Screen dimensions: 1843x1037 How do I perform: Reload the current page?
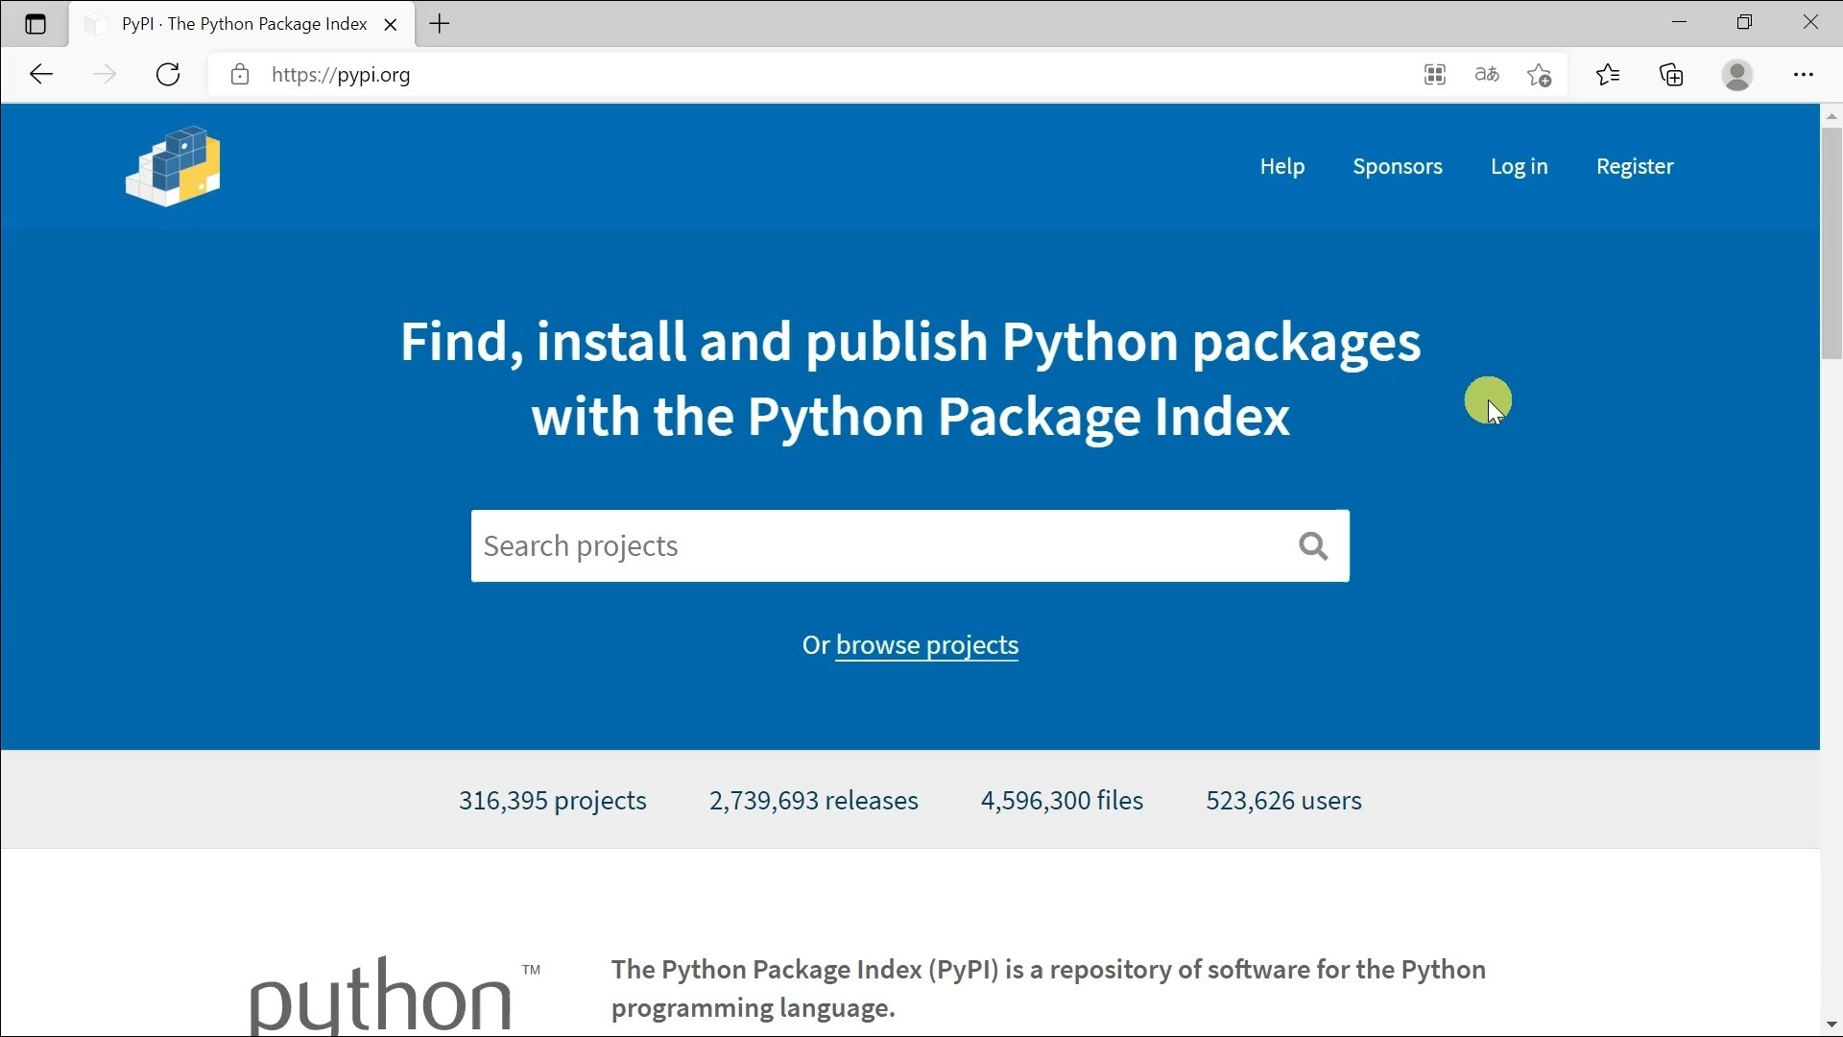tap(168, 74)
